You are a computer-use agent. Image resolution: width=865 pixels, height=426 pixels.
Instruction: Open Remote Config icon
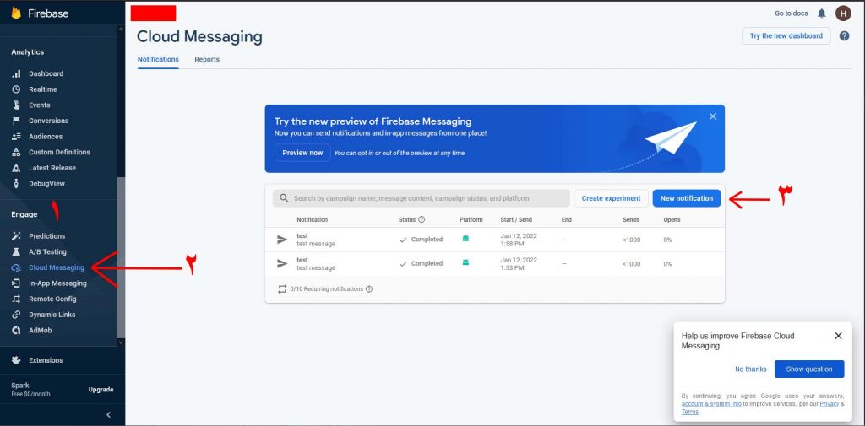point(17,299)
